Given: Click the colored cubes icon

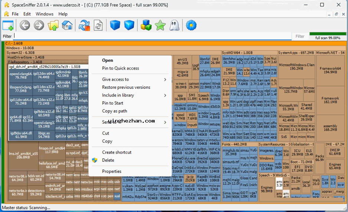Looking at the screenshot, I should [146, 25].
